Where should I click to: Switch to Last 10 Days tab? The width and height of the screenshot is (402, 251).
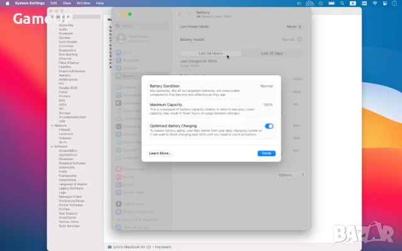pos(272,53)
